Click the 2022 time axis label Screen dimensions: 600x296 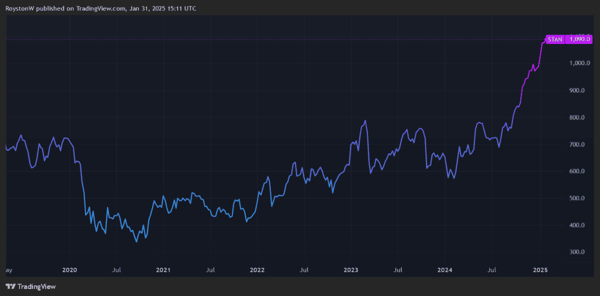[x=257, y=270]
